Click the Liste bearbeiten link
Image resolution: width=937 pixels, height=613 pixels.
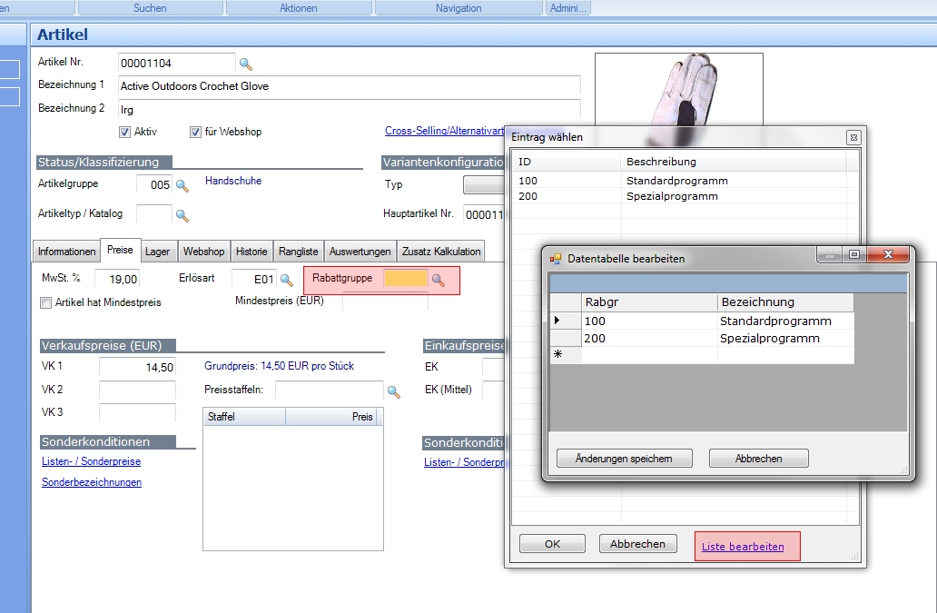point(743,547)
